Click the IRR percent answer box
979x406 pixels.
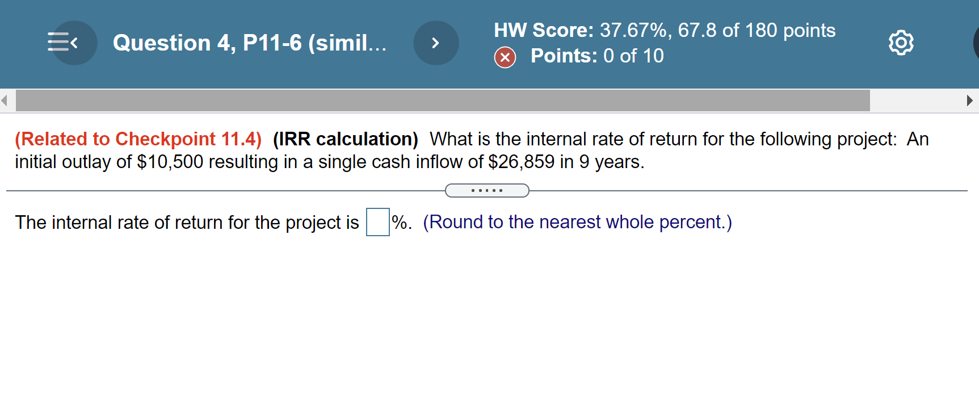[378, 222]
